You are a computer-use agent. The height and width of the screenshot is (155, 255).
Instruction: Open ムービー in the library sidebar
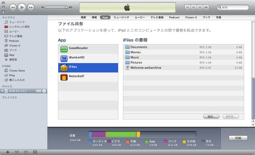click(12, 31)
